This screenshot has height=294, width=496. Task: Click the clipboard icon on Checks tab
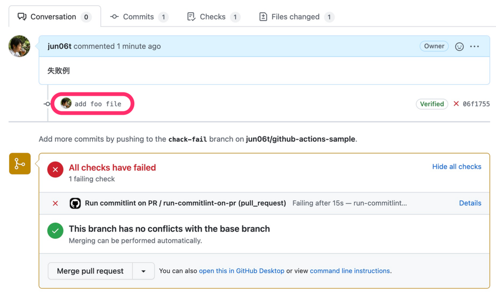[191, 16]
